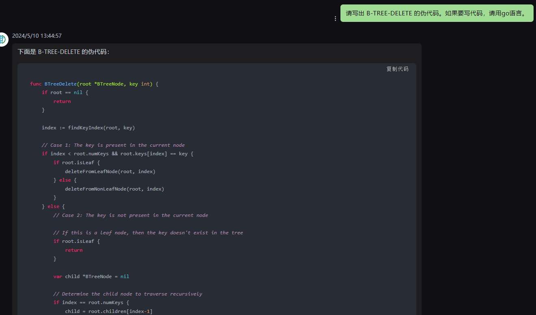Click the line var child *BTreeNode = nil
536x315 pixels.
click(x=91, y=276)
